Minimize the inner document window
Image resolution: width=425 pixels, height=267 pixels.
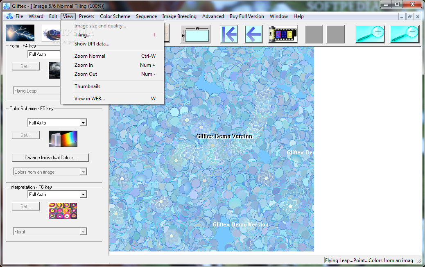click(402, 16)
